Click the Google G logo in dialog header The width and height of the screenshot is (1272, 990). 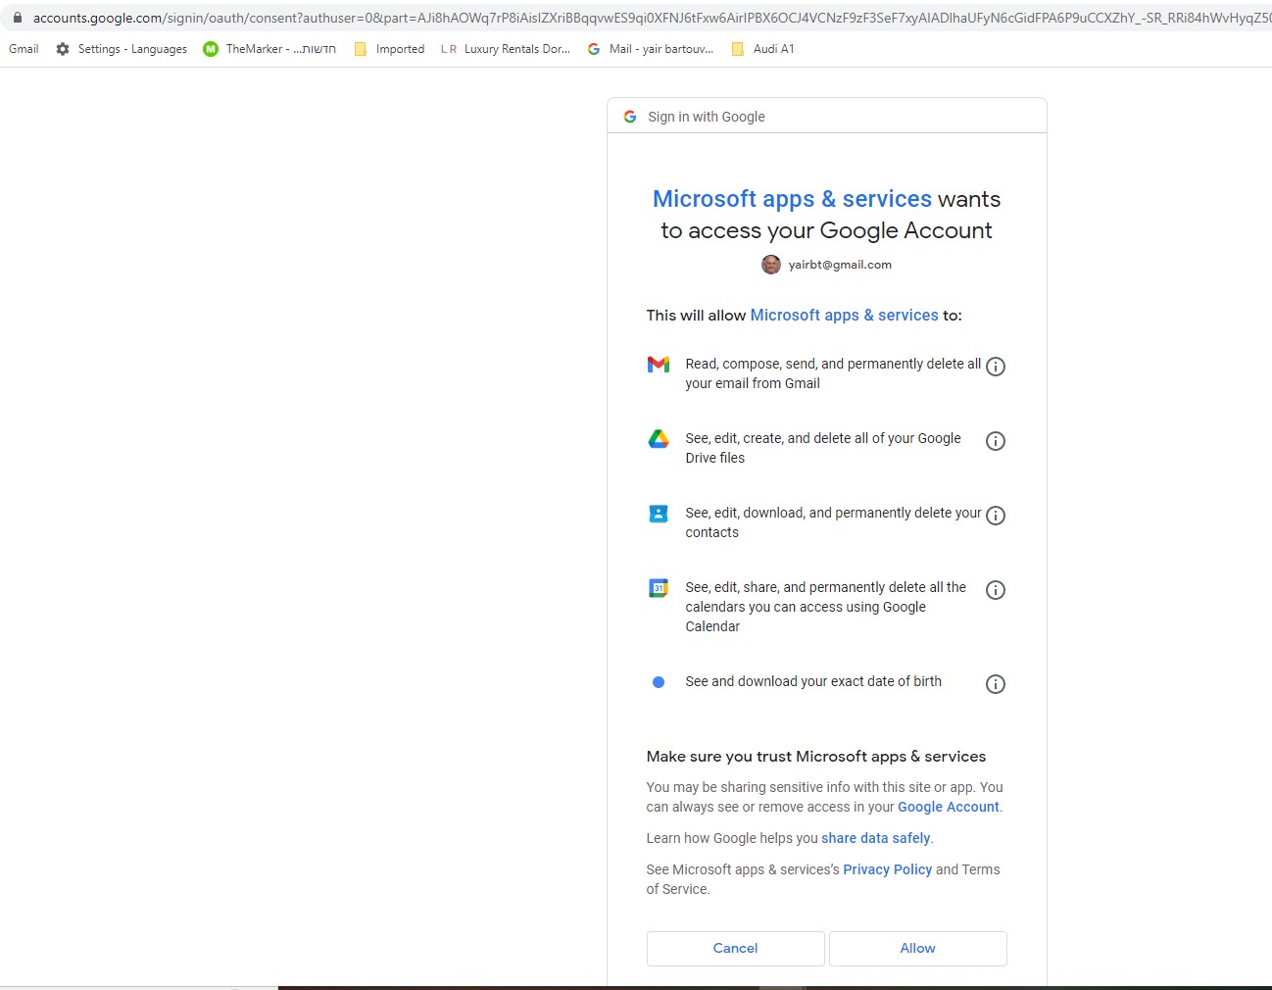[x=630, y=117]
